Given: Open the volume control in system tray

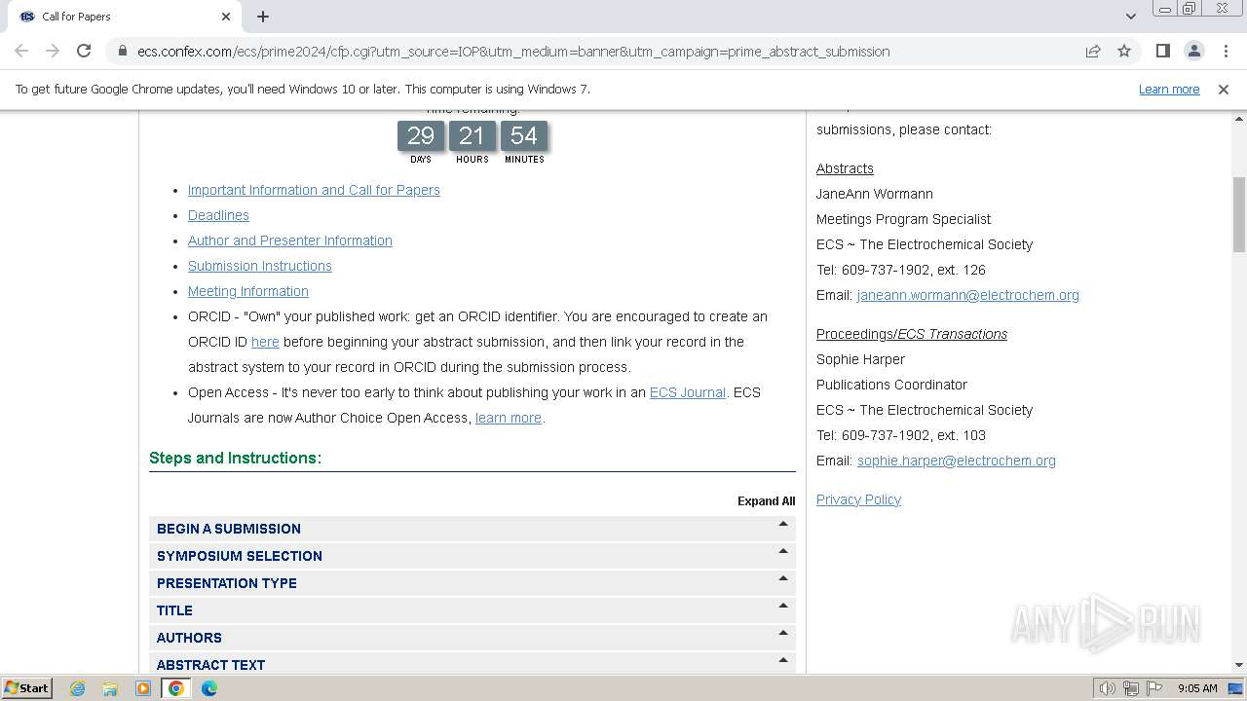Looking at the screenshot, I should coord(1107,688).
